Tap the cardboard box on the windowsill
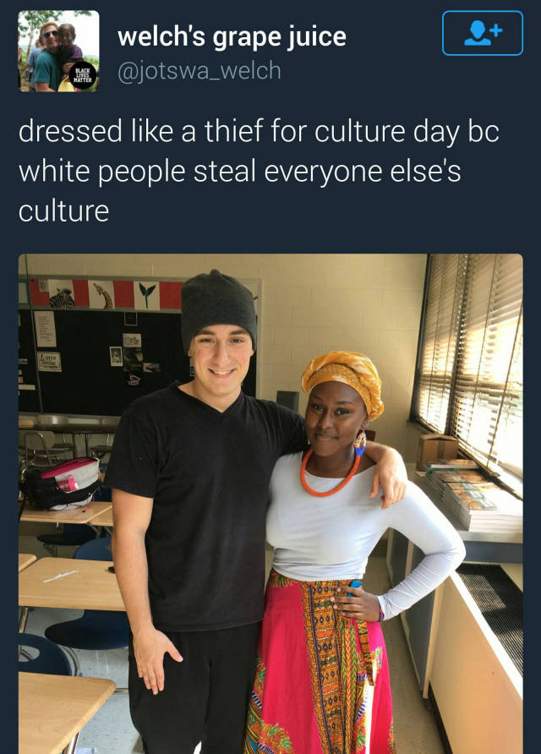Image resolution: width=541 pixels, height=754 pixels. 437,450
